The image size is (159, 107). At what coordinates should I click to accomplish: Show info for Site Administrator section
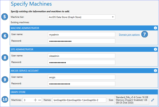pyautogui.click(x=155, y=49)
